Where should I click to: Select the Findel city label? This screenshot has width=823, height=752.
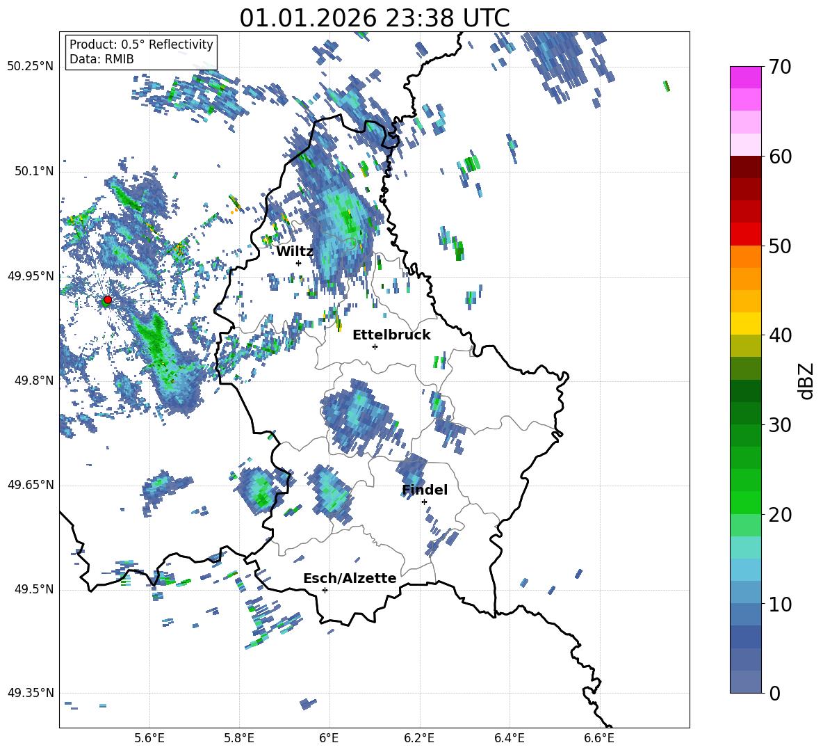point(425,490)
